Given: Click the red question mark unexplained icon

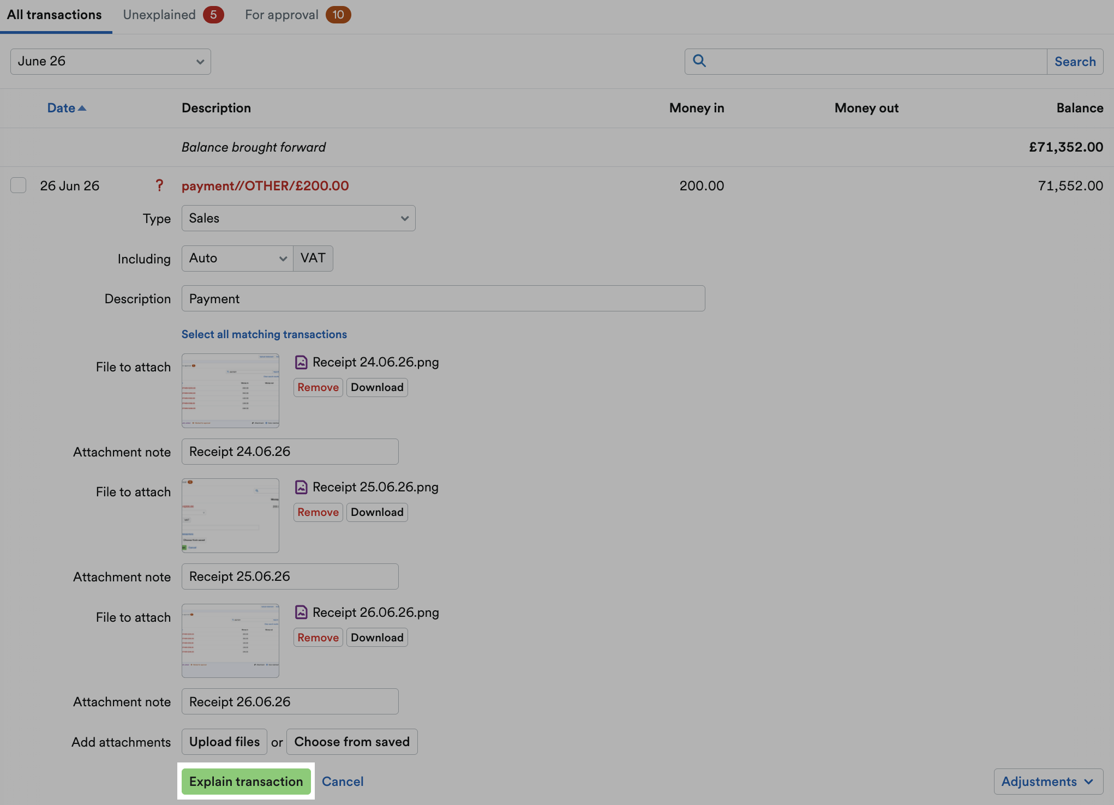Looking at the screenshot, I should click(159, 185).
